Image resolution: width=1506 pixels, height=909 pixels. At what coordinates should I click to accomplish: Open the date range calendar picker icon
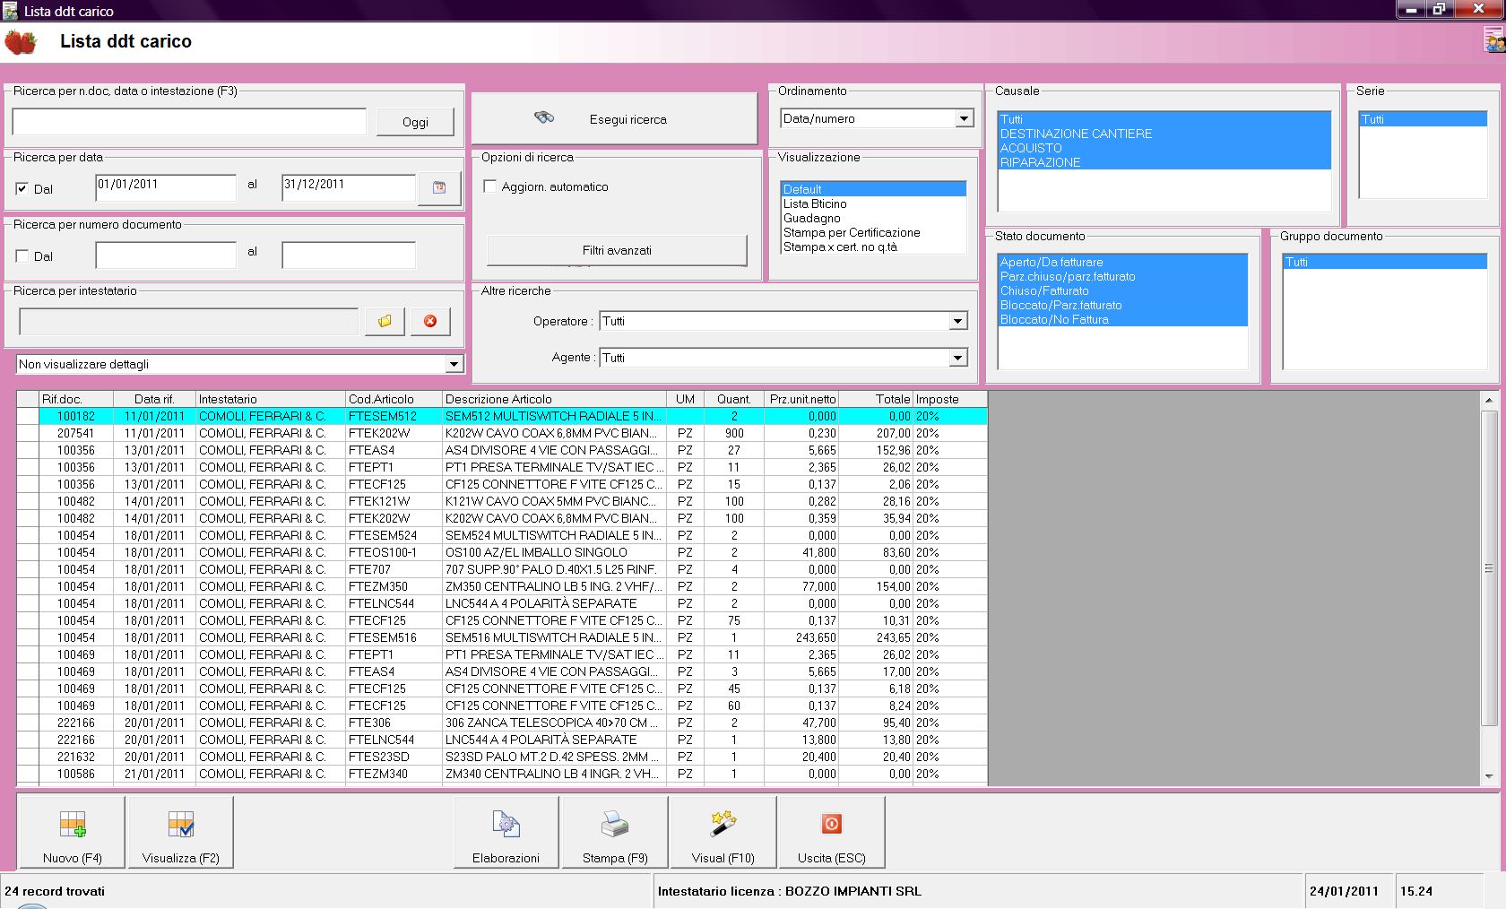(x=439, y=187)
